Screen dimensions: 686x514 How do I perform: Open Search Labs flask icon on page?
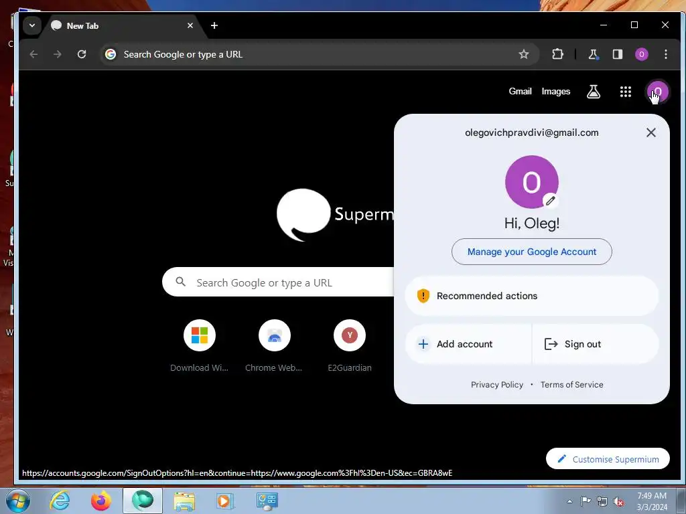[x=594, y=91]
